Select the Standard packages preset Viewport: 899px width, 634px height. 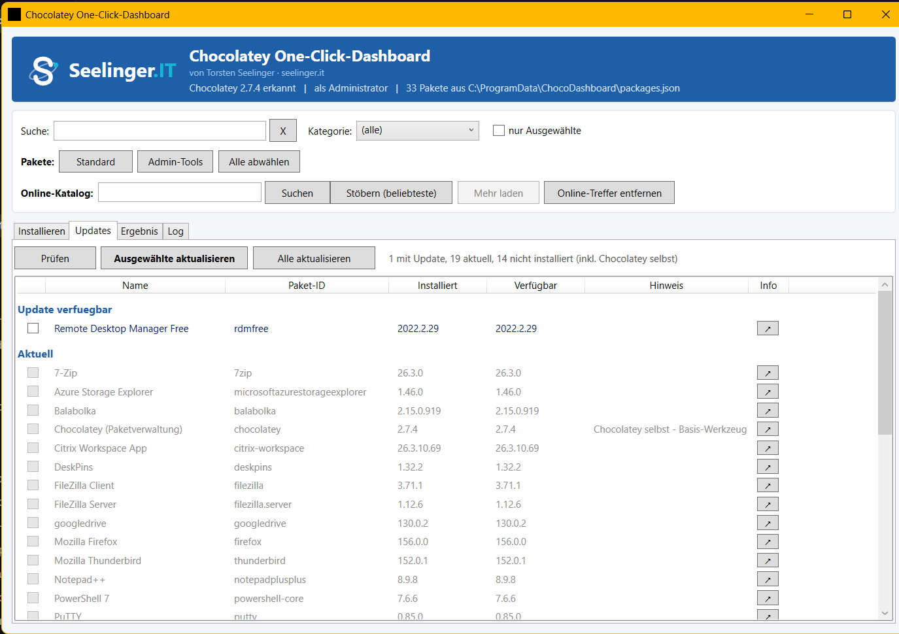tap(95, 161)
